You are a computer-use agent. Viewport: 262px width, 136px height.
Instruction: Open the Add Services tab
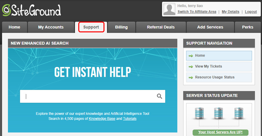coord(210,27)
